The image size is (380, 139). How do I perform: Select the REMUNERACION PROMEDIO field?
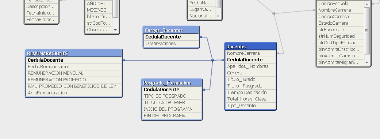coord(74,80)
